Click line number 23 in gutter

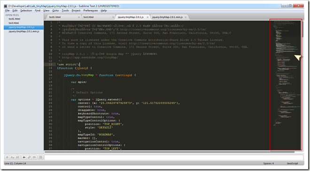pyautogui.click(x=50, y=100)
